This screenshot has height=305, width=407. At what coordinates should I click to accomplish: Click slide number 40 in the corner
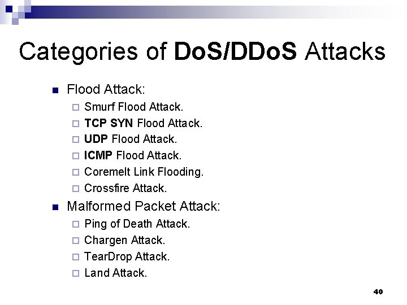coord(378,291)
